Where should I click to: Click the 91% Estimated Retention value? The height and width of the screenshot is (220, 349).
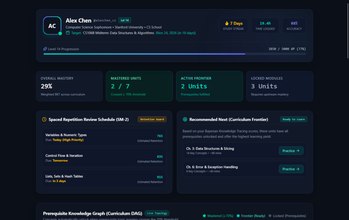(160, 177)
